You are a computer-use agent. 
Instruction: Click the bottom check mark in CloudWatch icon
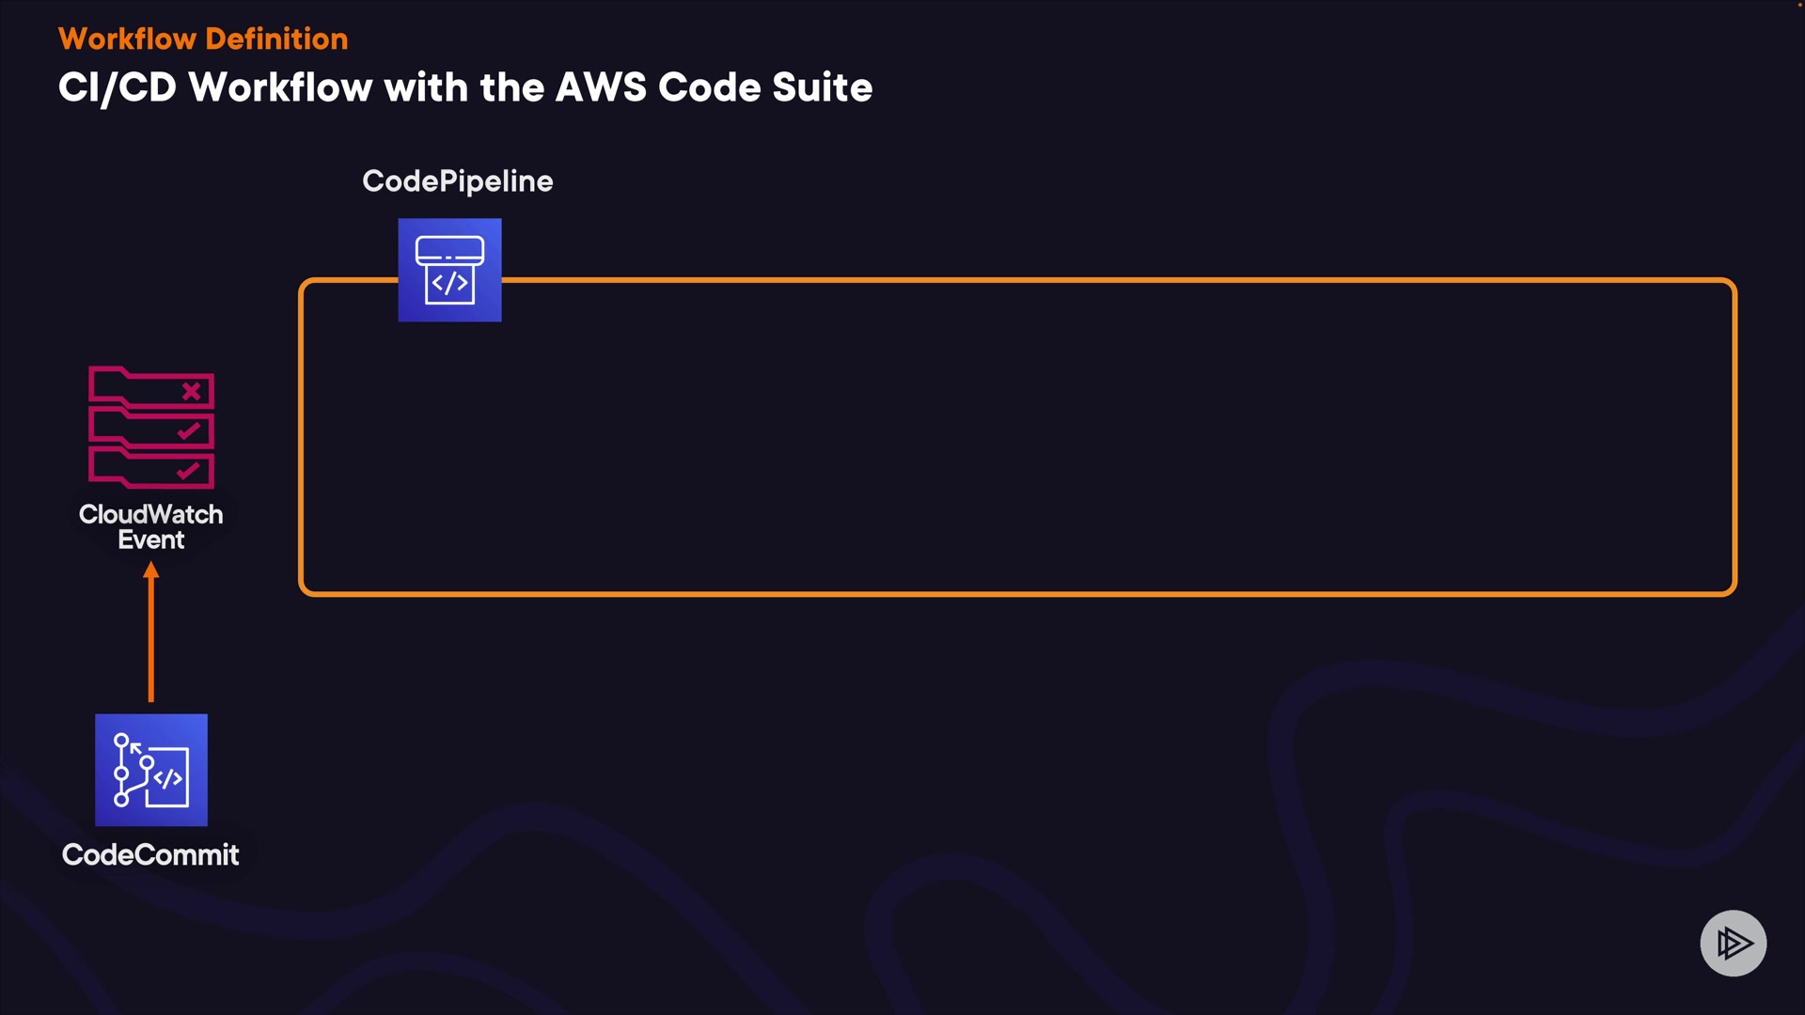(x=188, y=470)
